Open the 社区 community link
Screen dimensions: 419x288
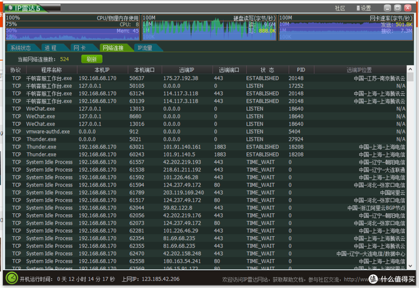pos(340,9)
